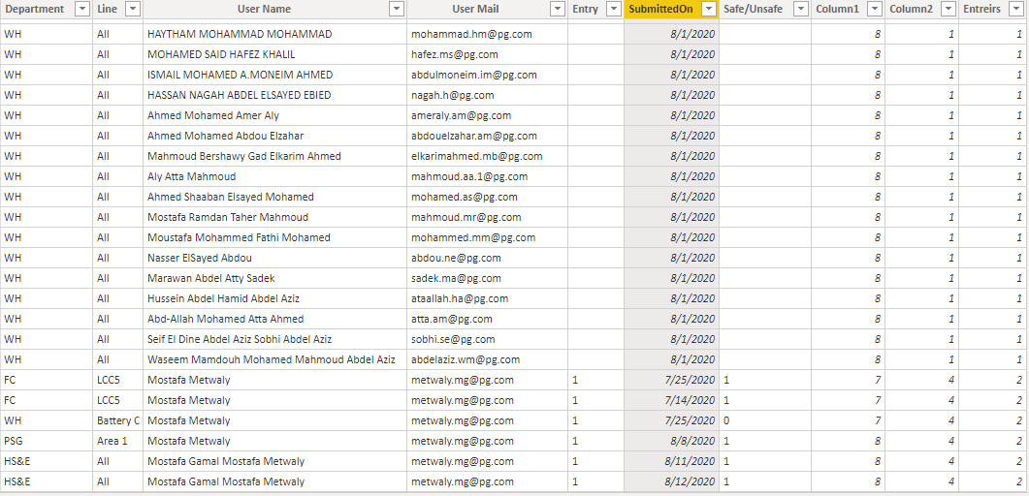This screenshot has width=1029, height=496.
Task: Click email abdulmoneim.im@pg.com
Action: [x=474, y=75]
